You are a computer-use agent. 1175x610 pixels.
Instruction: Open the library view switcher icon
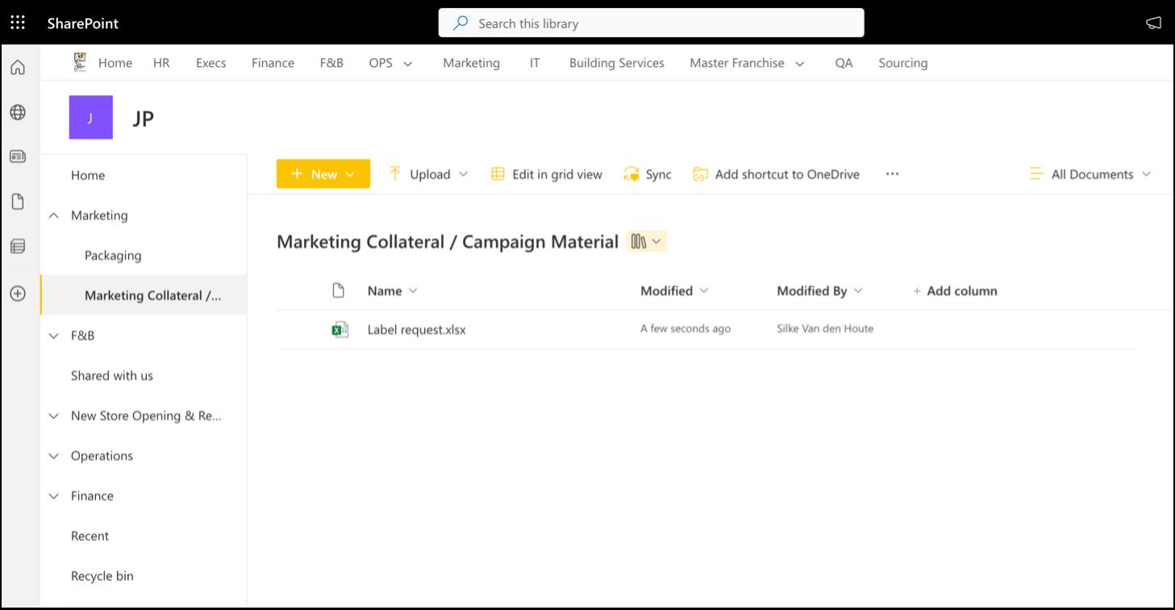tap(646, 242)
